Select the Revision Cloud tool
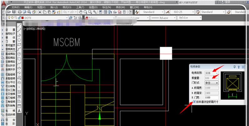The image size is (249, 126). click(x=19, y=59)
